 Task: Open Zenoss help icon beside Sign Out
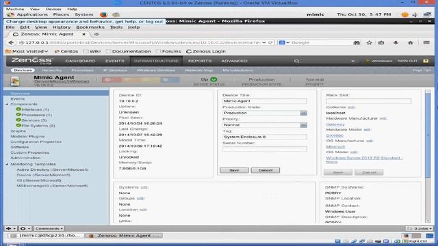426,61
